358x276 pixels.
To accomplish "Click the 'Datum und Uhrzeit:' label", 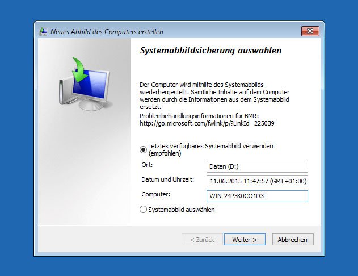I will [167, 179].
